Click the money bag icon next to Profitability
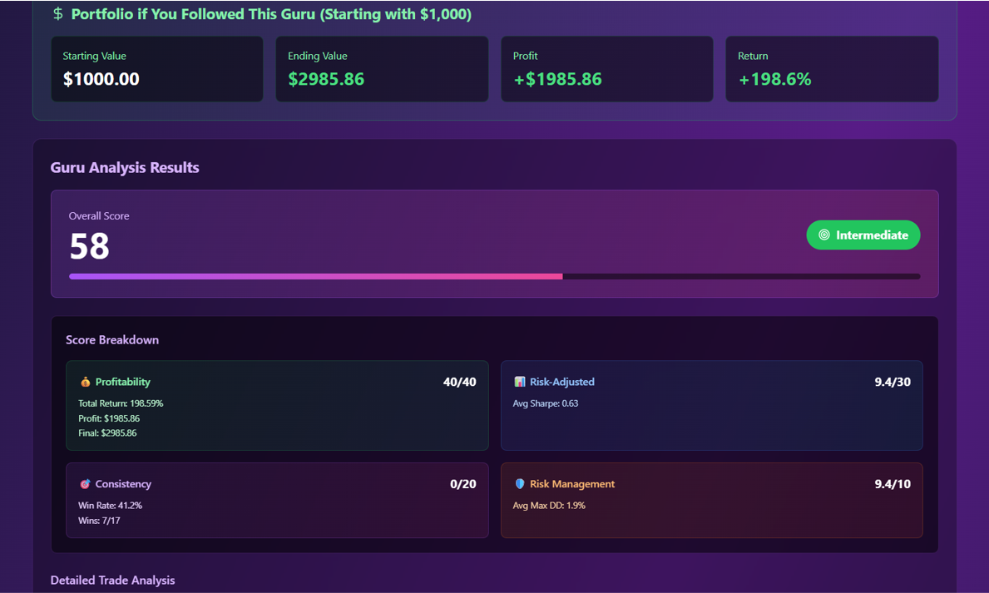989x593 pixels. tap(85, 382)
